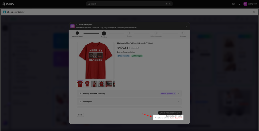Select the fifth close-up design thumbnail

pyautogui.click(x=109, y=84)
